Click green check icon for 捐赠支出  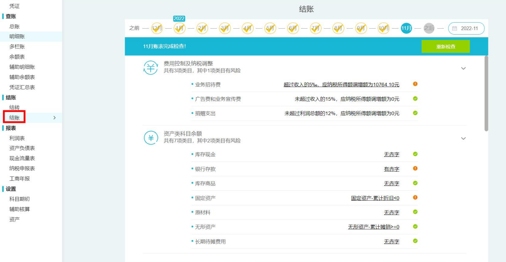[x=415, y=113]
